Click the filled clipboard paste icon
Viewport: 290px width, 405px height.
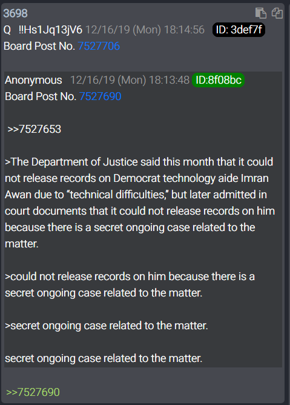(260, 13)
